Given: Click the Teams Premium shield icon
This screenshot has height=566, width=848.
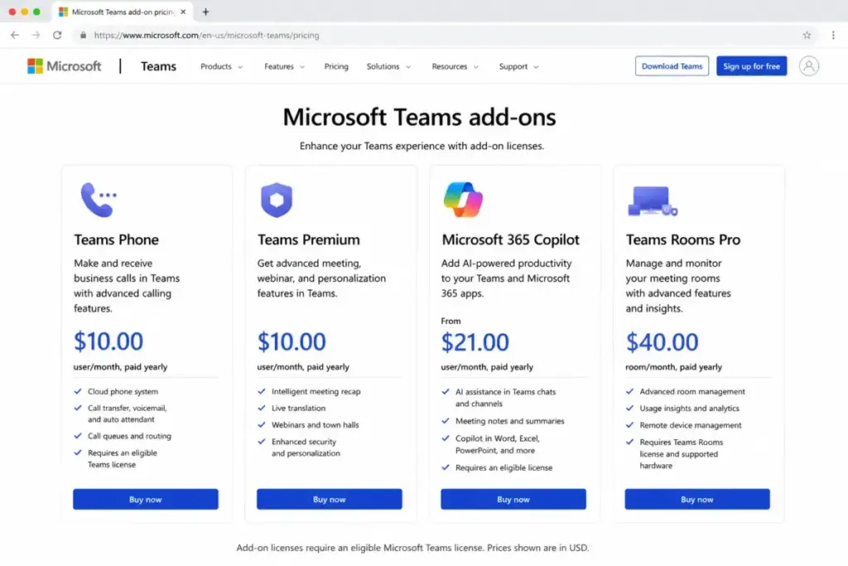Looking at the screenshot, I should click(277, 200).
